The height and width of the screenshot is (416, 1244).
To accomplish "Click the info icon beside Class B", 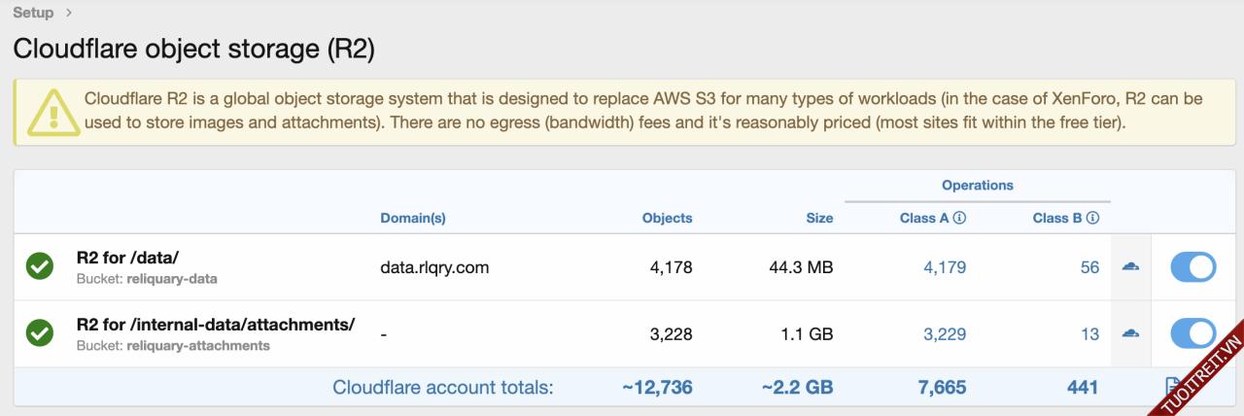I will coord(1093,219).
